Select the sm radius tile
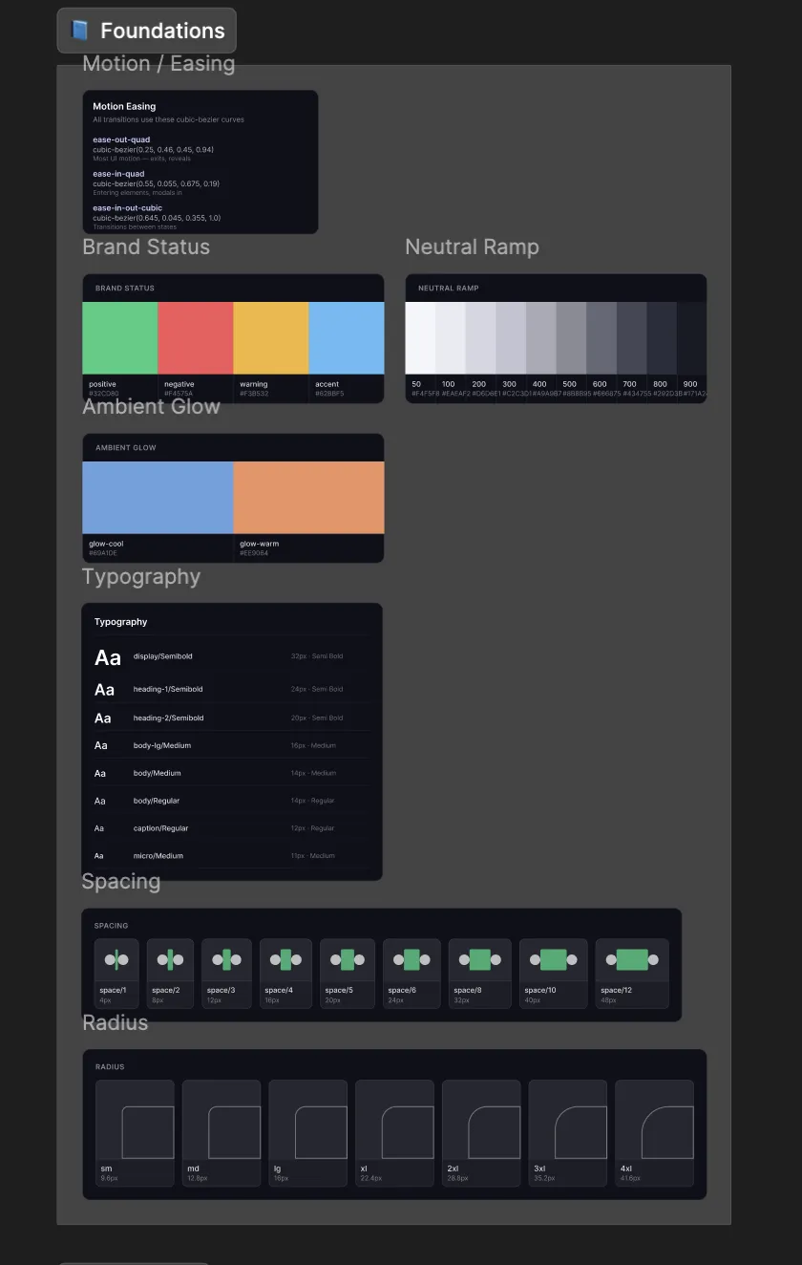The height and width of the screenshot is (1265, 802). tap(135, 1133)
